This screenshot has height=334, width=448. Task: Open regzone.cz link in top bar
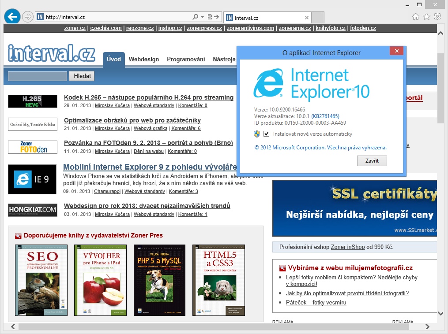tap(140, 28)
